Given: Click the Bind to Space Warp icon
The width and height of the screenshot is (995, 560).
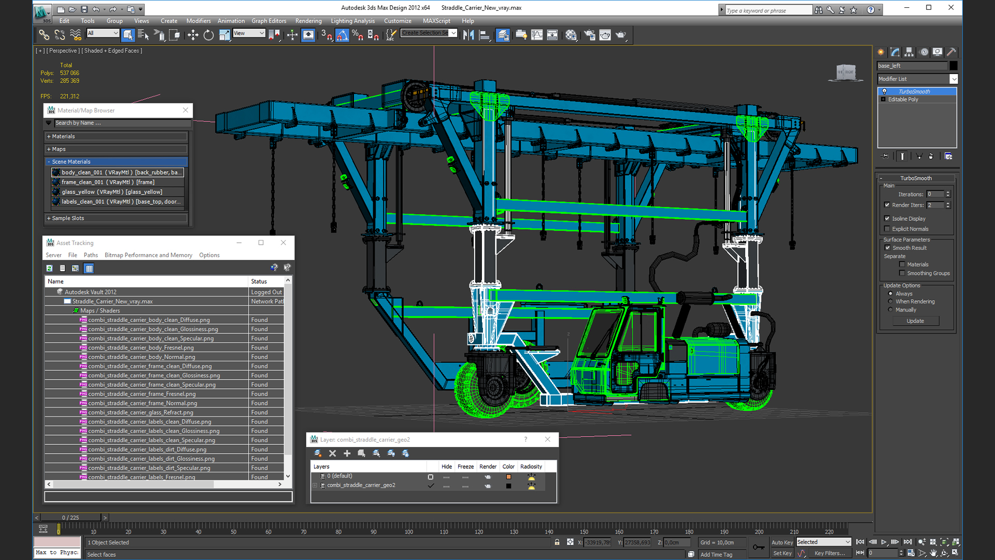Looking at the screenshot, I should click(x=76, y=35).
